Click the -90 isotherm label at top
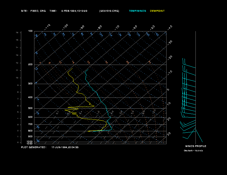Viewport: 227px width, 175px height. click(82, 28)
